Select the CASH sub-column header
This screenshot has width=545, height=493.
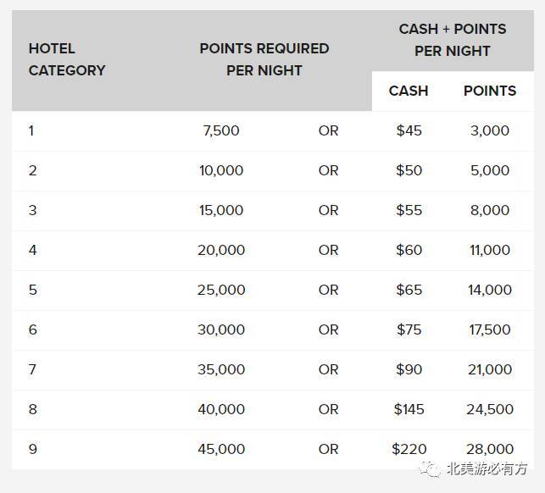tap(409, 91)
